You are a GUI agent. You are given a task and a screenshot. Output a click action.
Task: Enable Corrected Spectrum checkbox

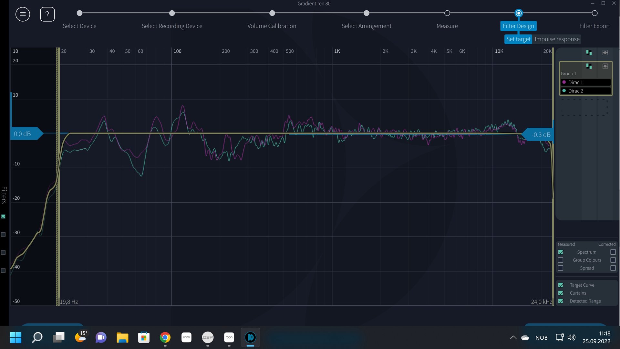[x=613, y=252]
